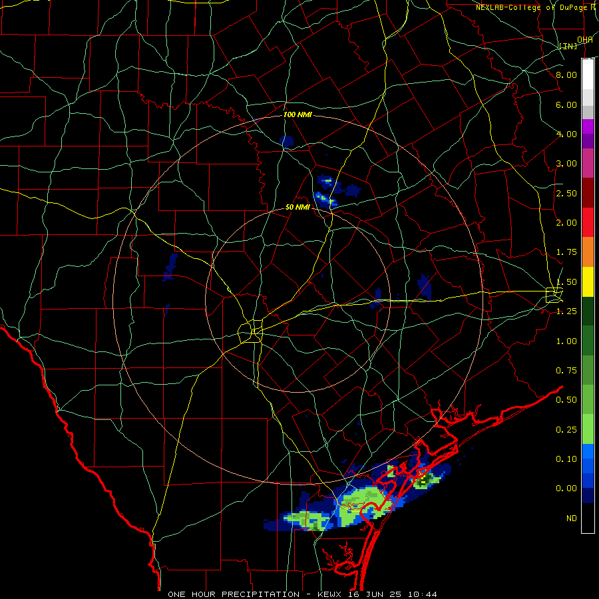The image size is (599, 599).
Task: Click the 0.10 legend value
Action: click(566, 459)
